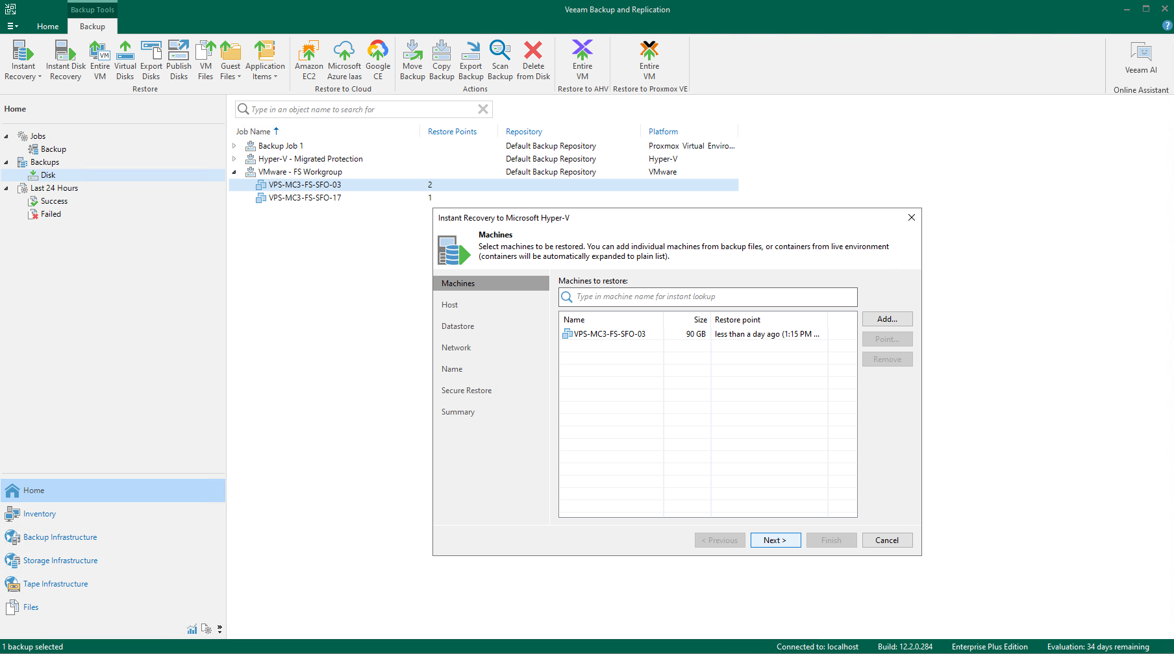
Task: Click Move Backup action
Action: [412, 60]
